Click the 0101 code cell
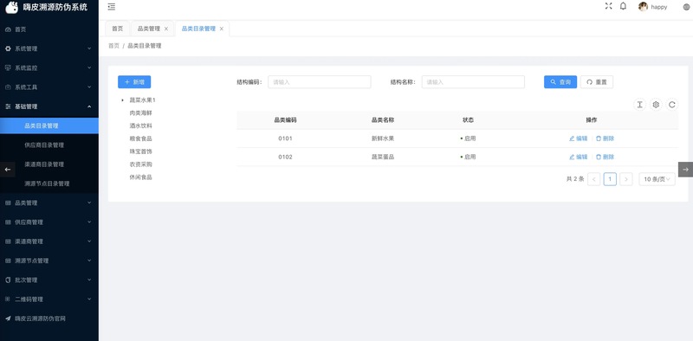The image size is (693, 341). [x=286, y=138]
